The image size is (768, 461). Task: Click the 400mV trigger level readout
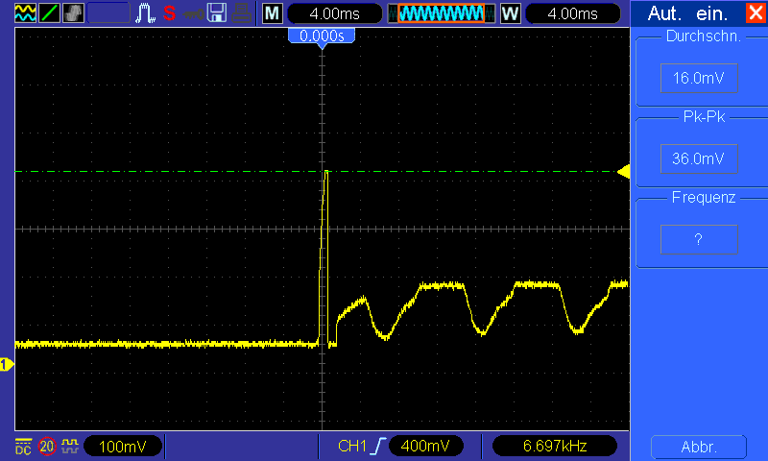point(425,447)
